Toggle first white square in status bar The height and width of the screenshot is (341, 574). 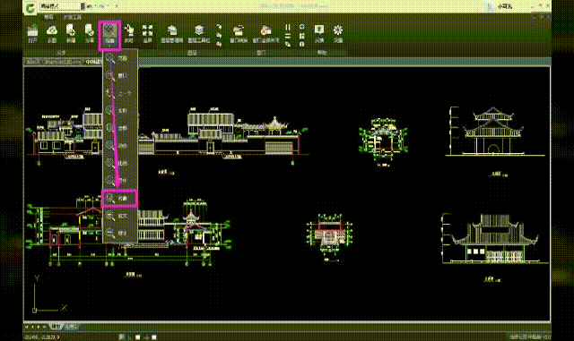[x=137, y=337]
